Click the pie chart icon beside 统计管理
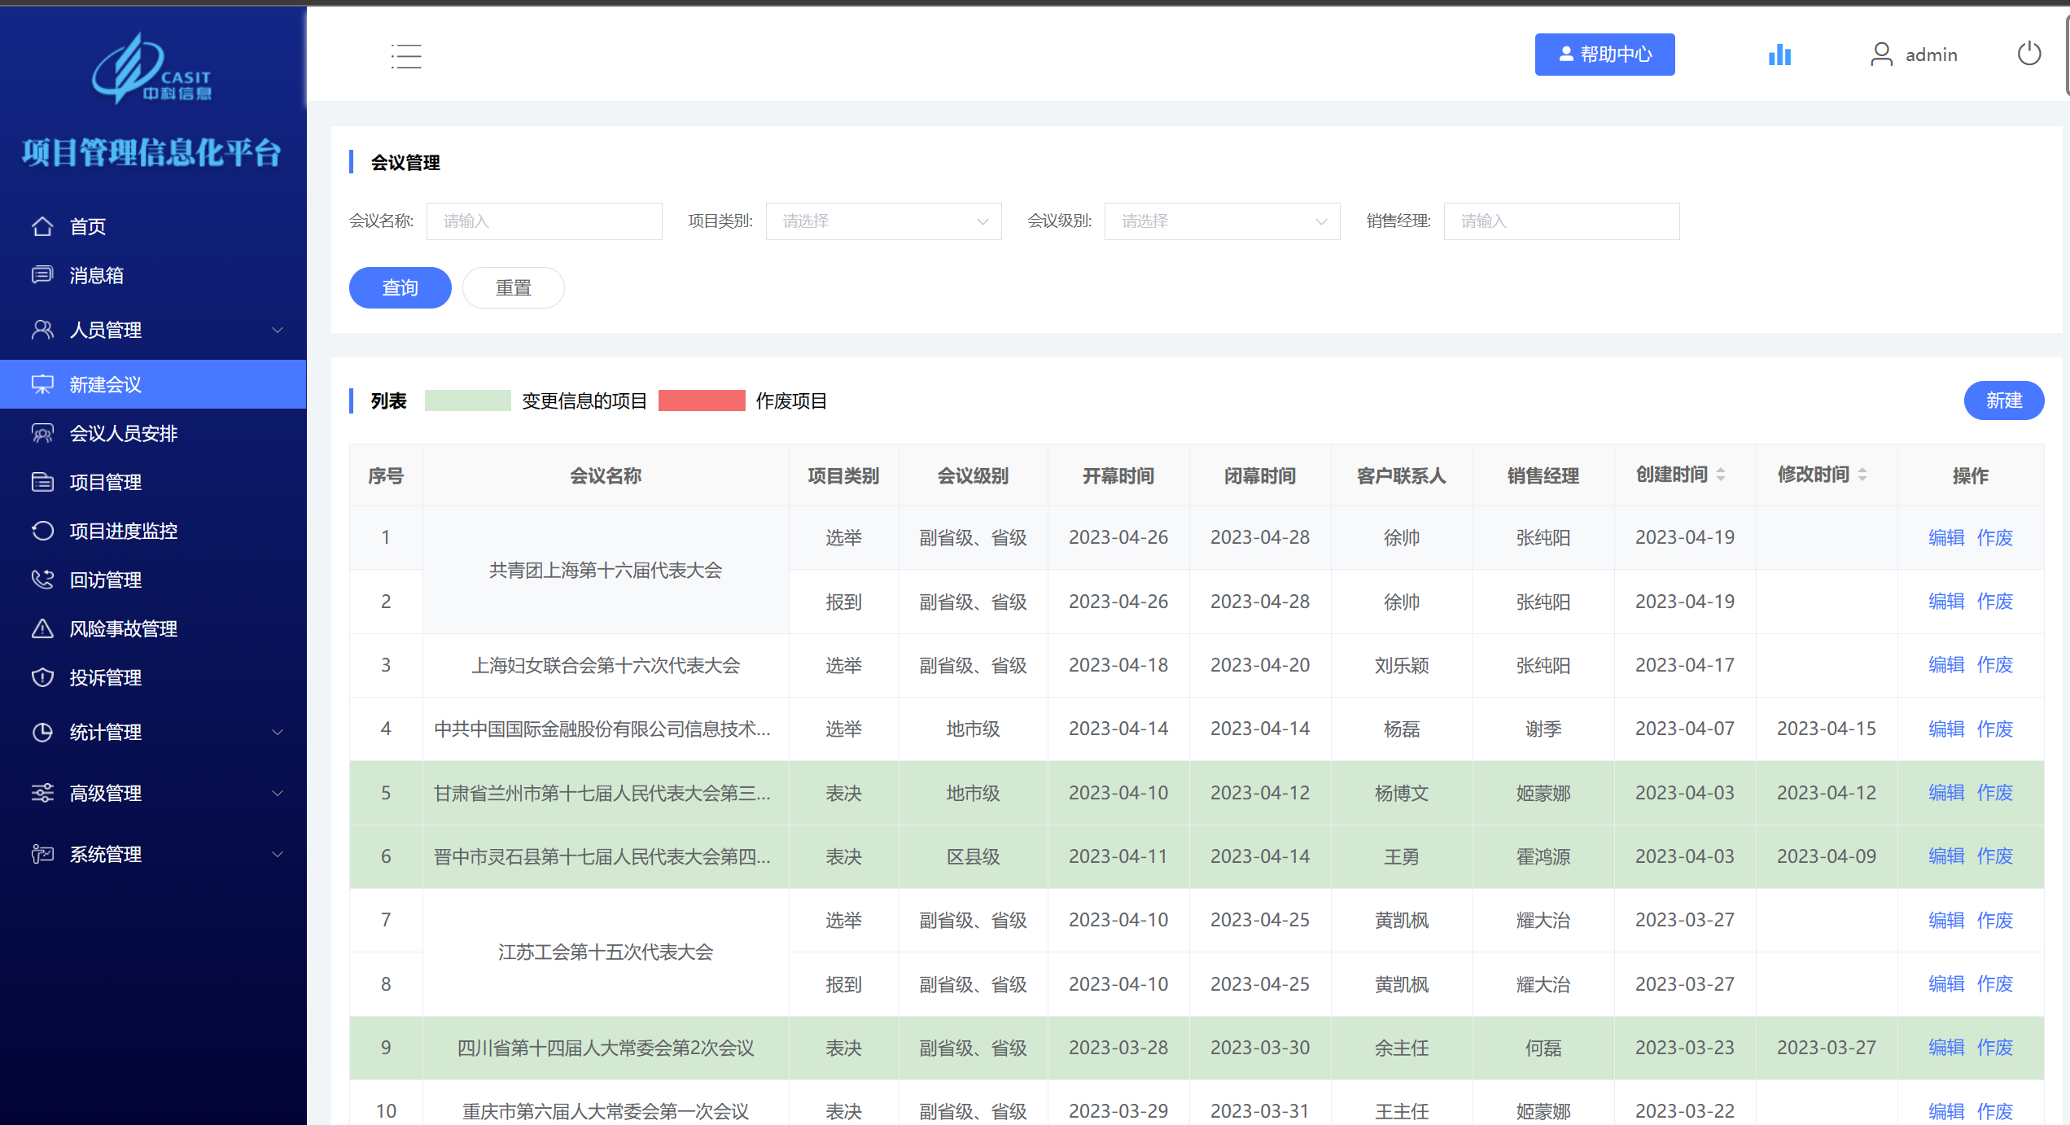This screenshot has width=2070, height=1125. coord(42,732)
